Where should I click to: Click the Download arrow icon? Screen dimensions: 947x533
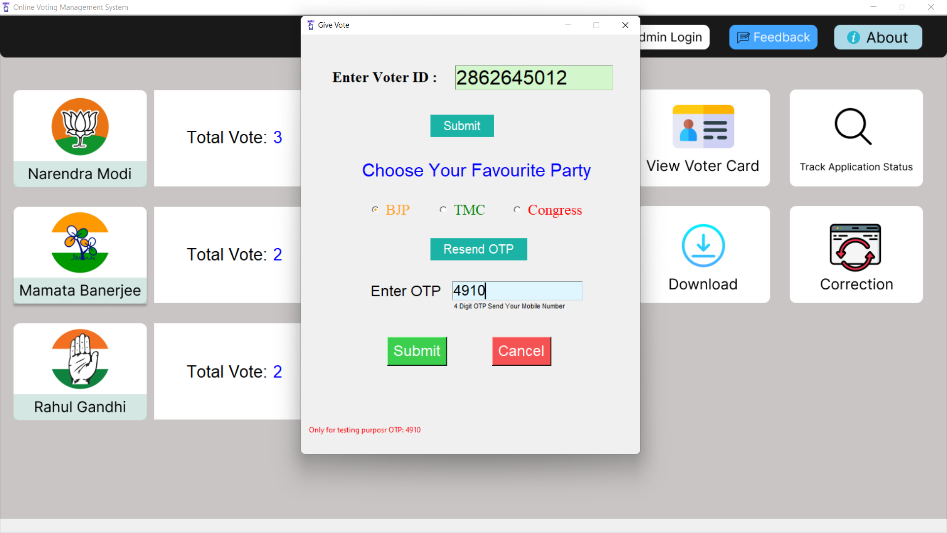703,245
